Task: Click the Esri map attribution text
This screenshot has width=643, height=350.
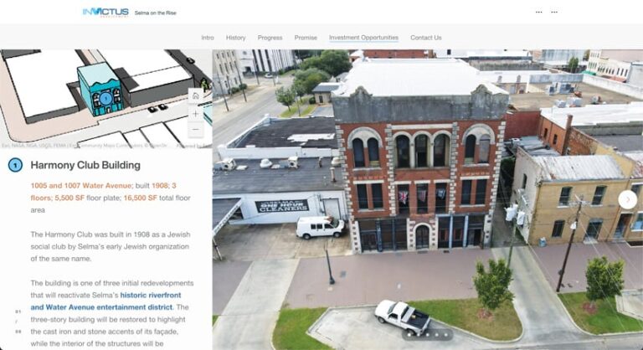Action: (x=85, y=146)
